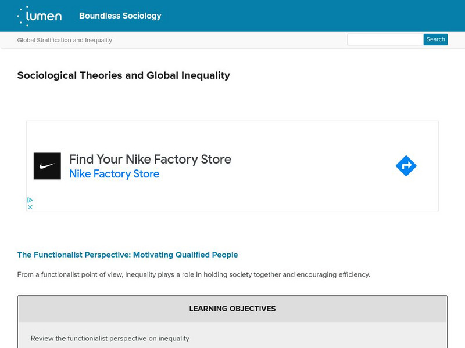Dismiss the ad via the X icon
The width and height of the screenshot is (465, 348).
30,207
